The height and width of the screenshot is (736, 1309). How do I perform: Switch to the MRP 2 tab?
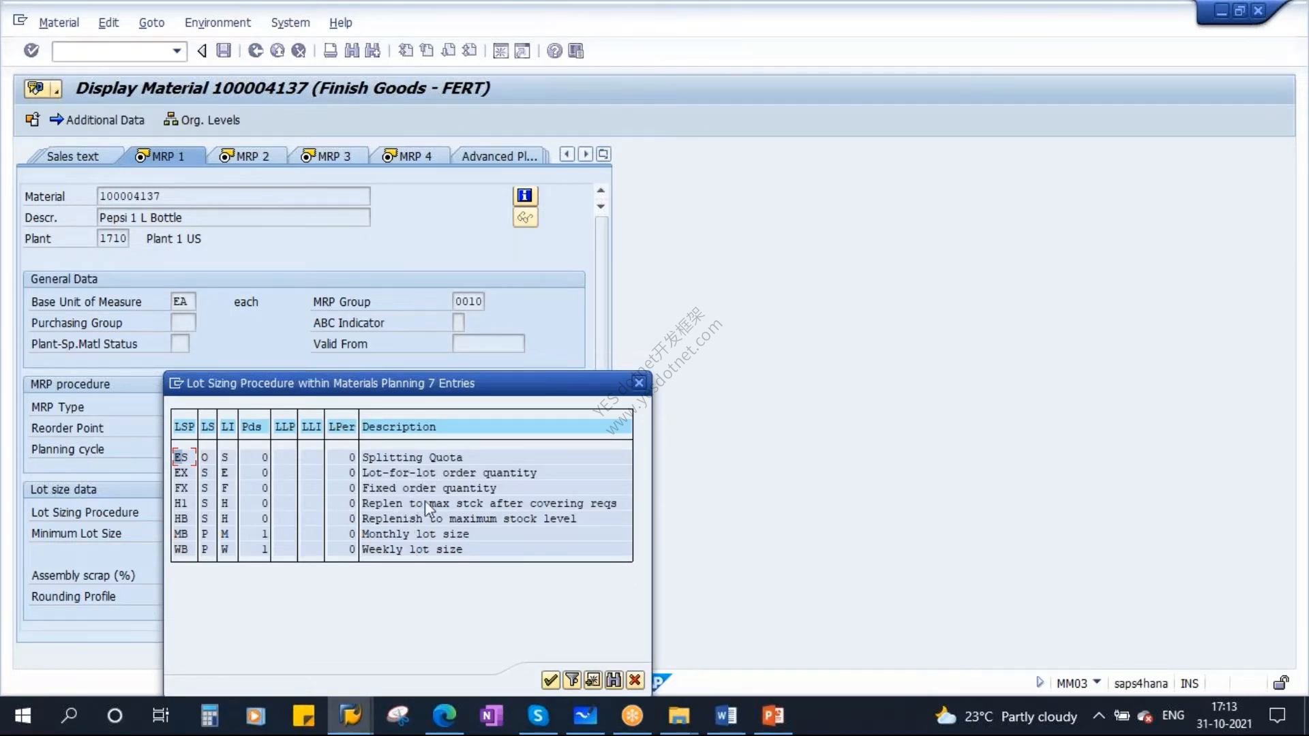245,156
